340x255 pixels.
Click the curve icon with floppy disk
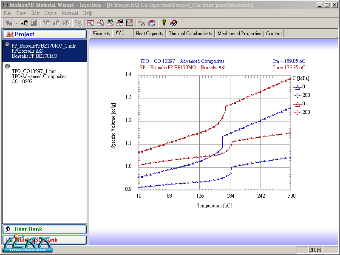pyautogui.click(x=120, y=23)
